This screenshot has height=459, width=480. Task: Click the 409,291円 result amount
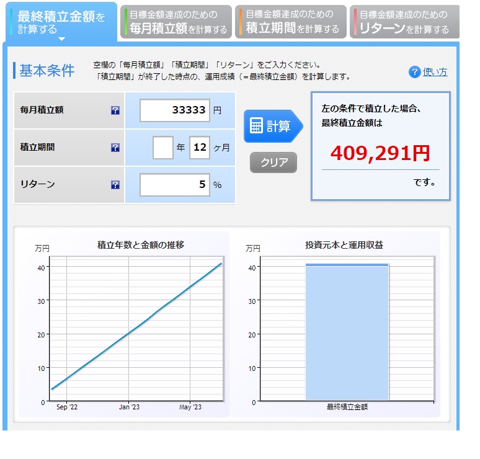point(380,153)
